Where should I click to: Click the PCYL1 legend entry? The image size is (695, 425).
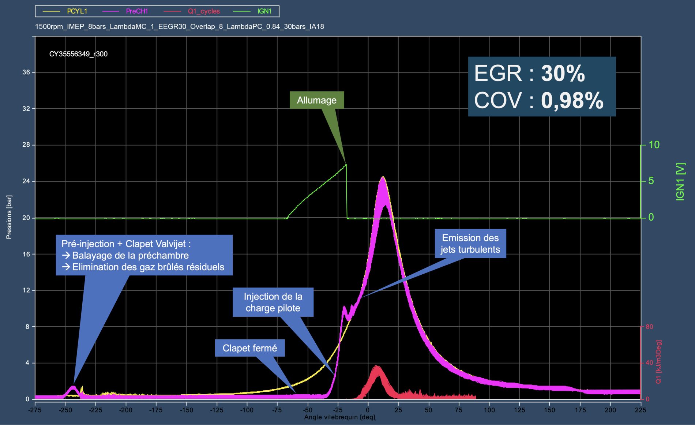77,11
